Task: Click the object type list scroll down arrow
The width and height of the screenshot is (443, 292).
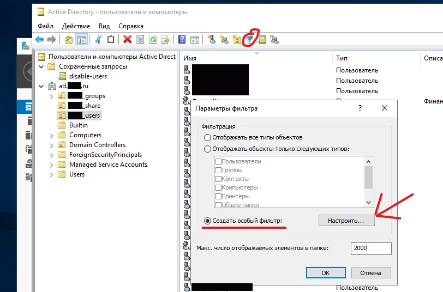Action: point(368,202)
